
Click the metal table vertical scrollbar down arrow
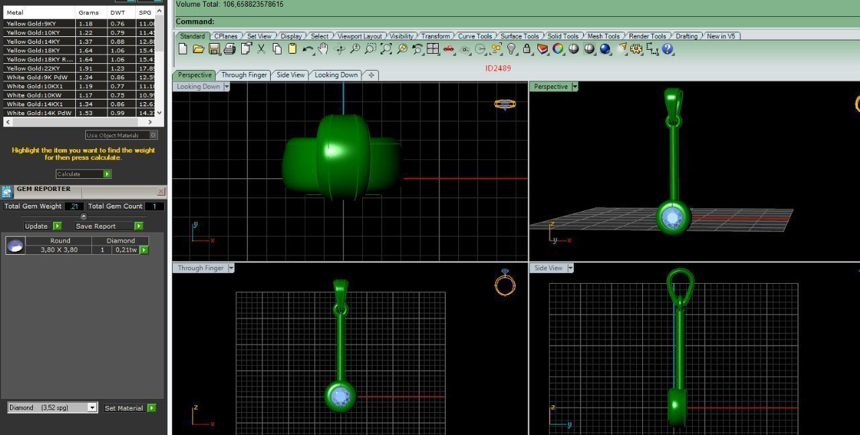159,113
